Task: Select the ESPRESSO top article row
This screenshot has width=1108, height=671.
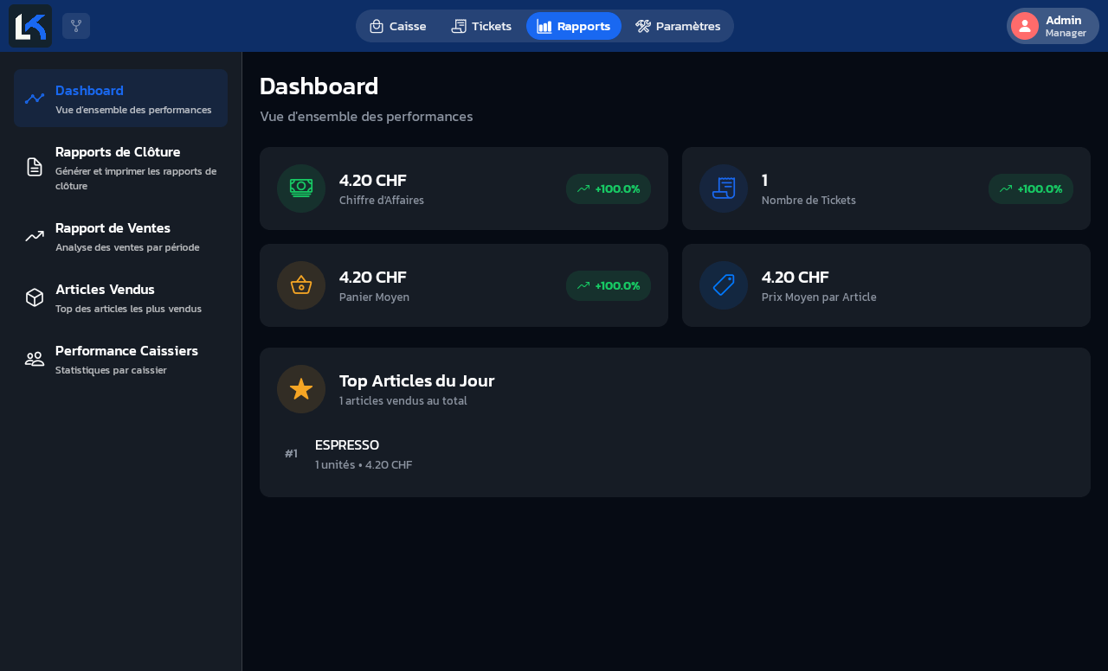Action: (x=675, y=454)
